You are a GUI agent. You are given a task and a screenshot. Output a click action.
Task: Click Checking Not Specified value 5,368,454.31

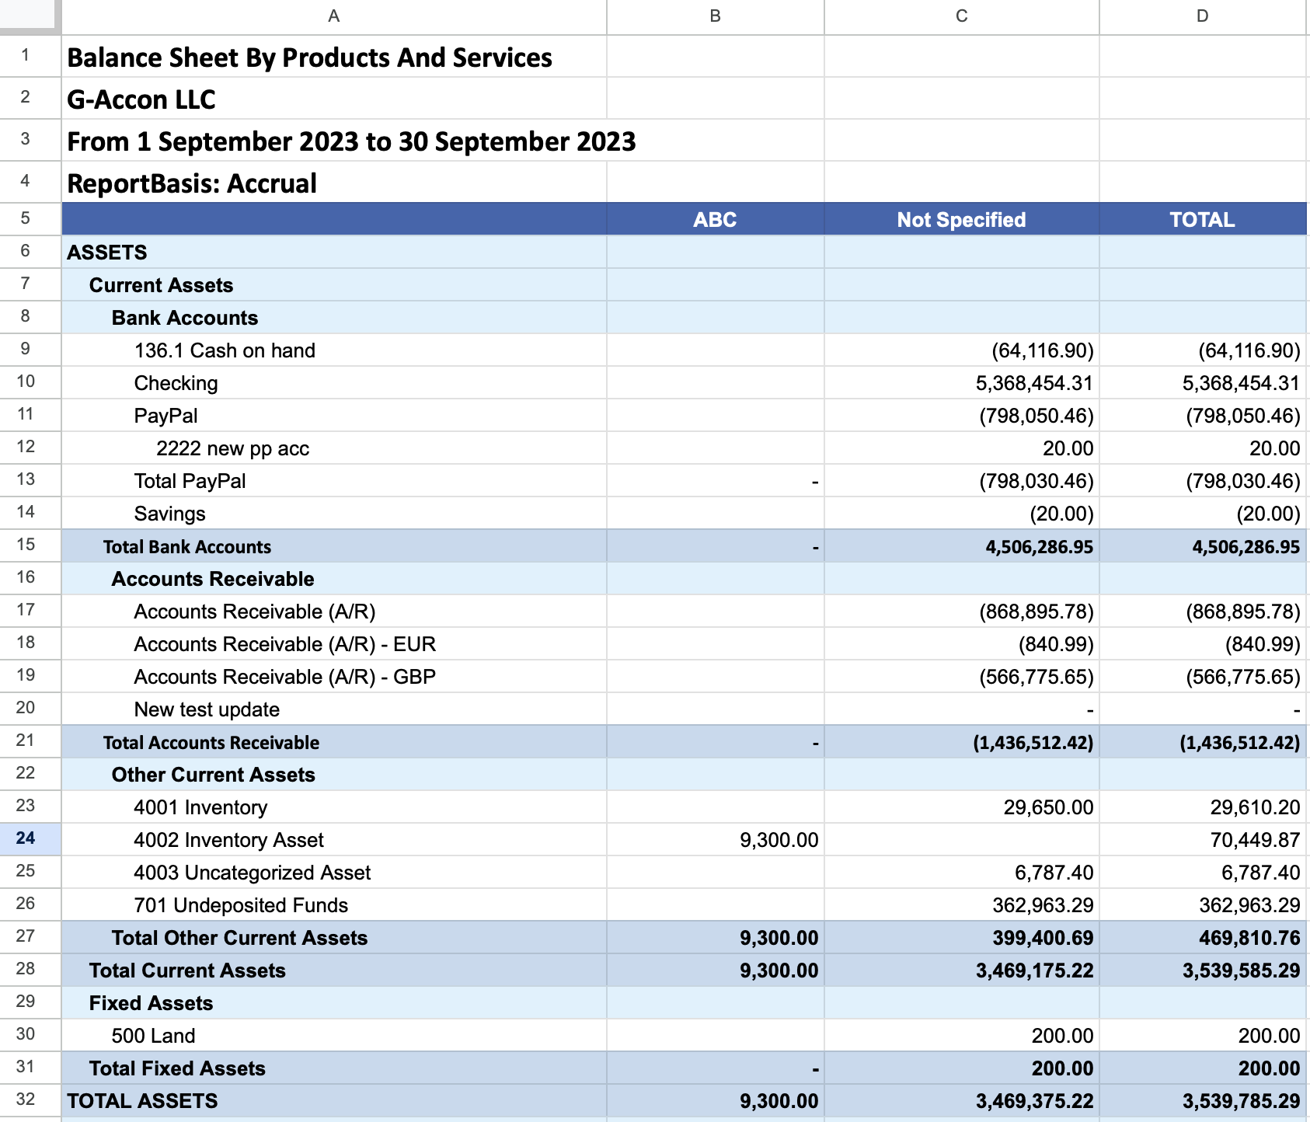click(961, 382)
